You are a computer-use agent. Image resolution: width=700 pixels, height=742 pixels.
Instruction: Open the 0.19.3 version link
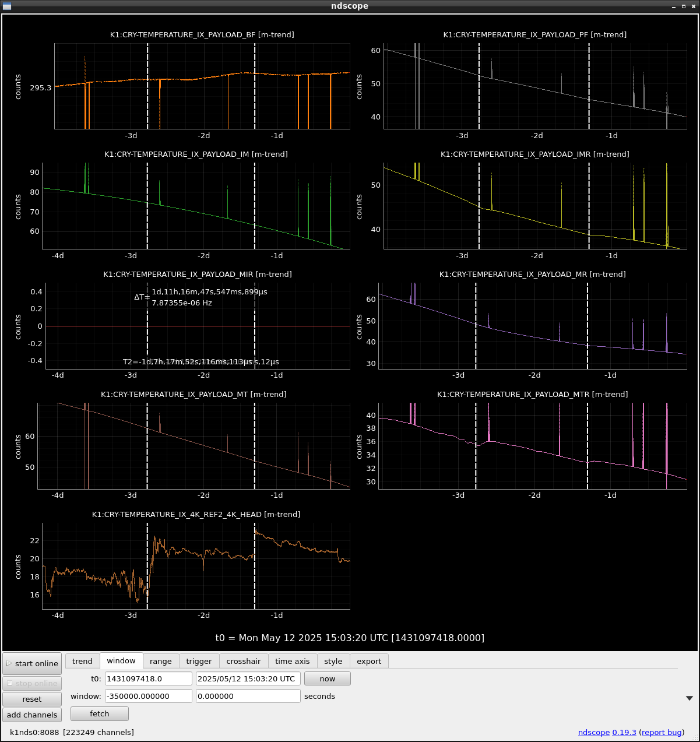(x=624, y=732)
